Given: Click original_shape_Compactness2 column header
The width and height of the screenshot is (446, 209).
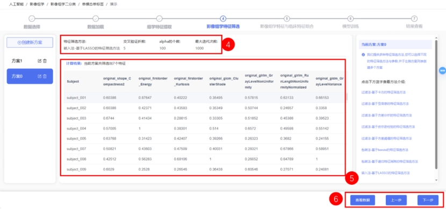Looking at the screenshot, I should pyautogui.click(x=118, y=81).
